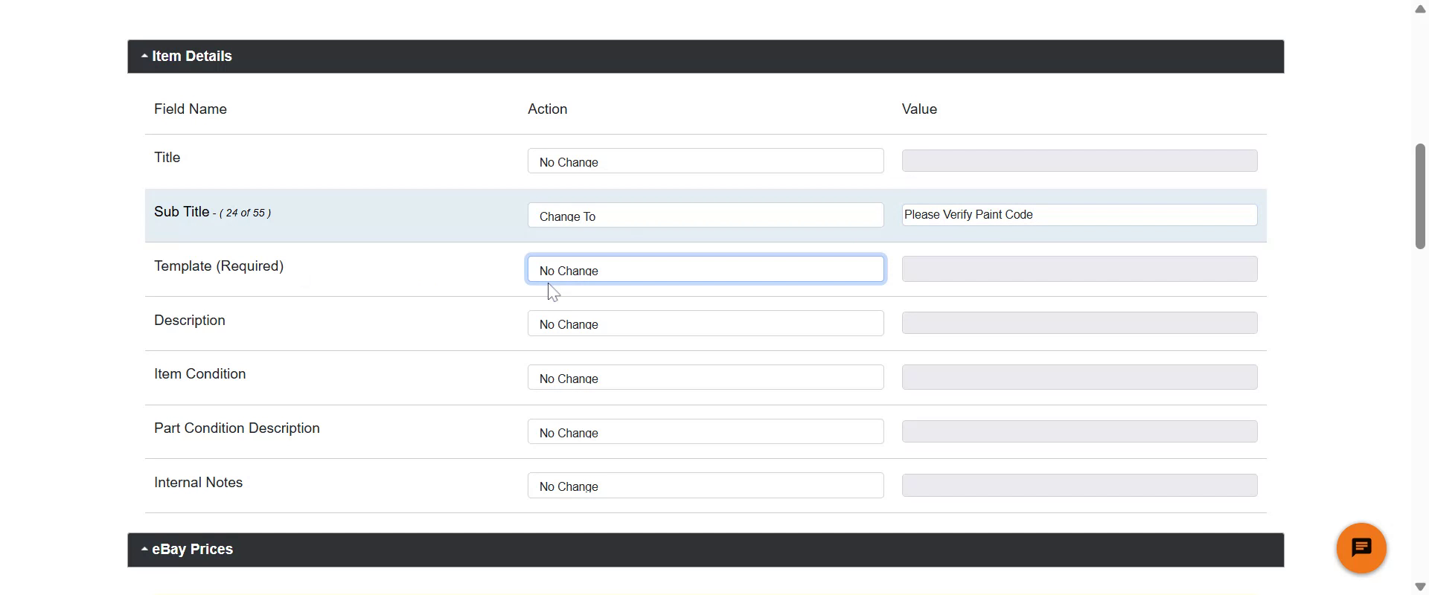Click the scrollbar down arrow
This screenshot has width=1429, height=595.
point(1420,587)
